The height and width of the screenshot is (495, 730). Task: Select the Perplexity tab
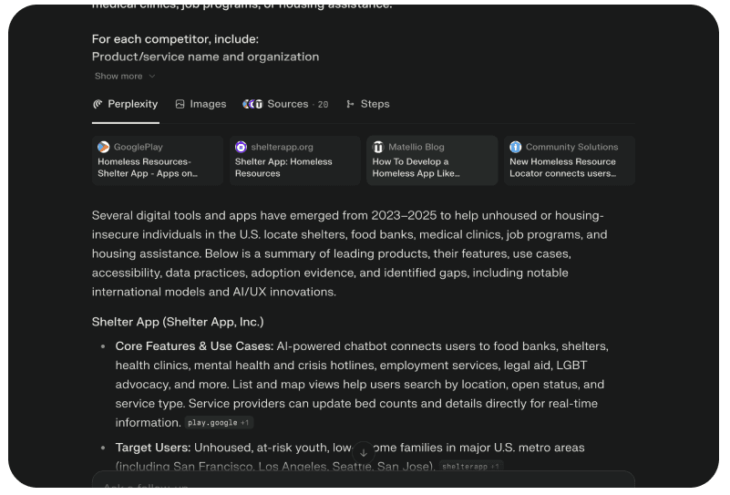coord(125,104)
